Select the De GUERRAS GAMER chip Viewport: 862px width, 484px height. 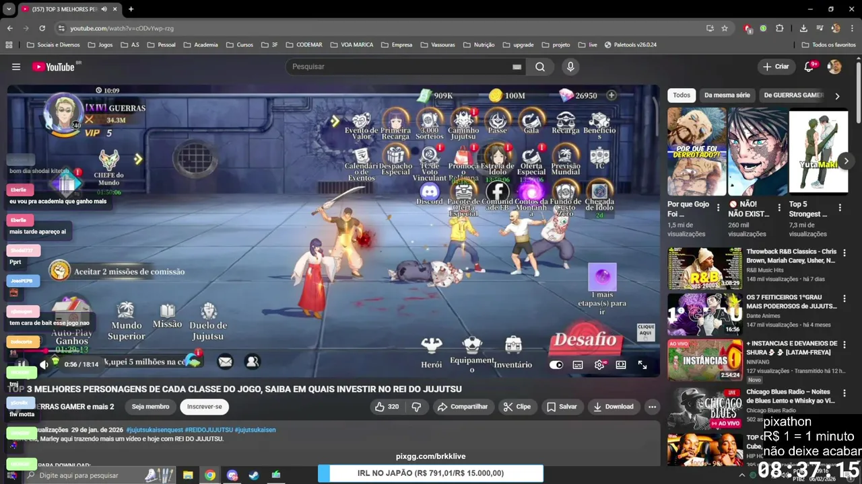point(793,95)
